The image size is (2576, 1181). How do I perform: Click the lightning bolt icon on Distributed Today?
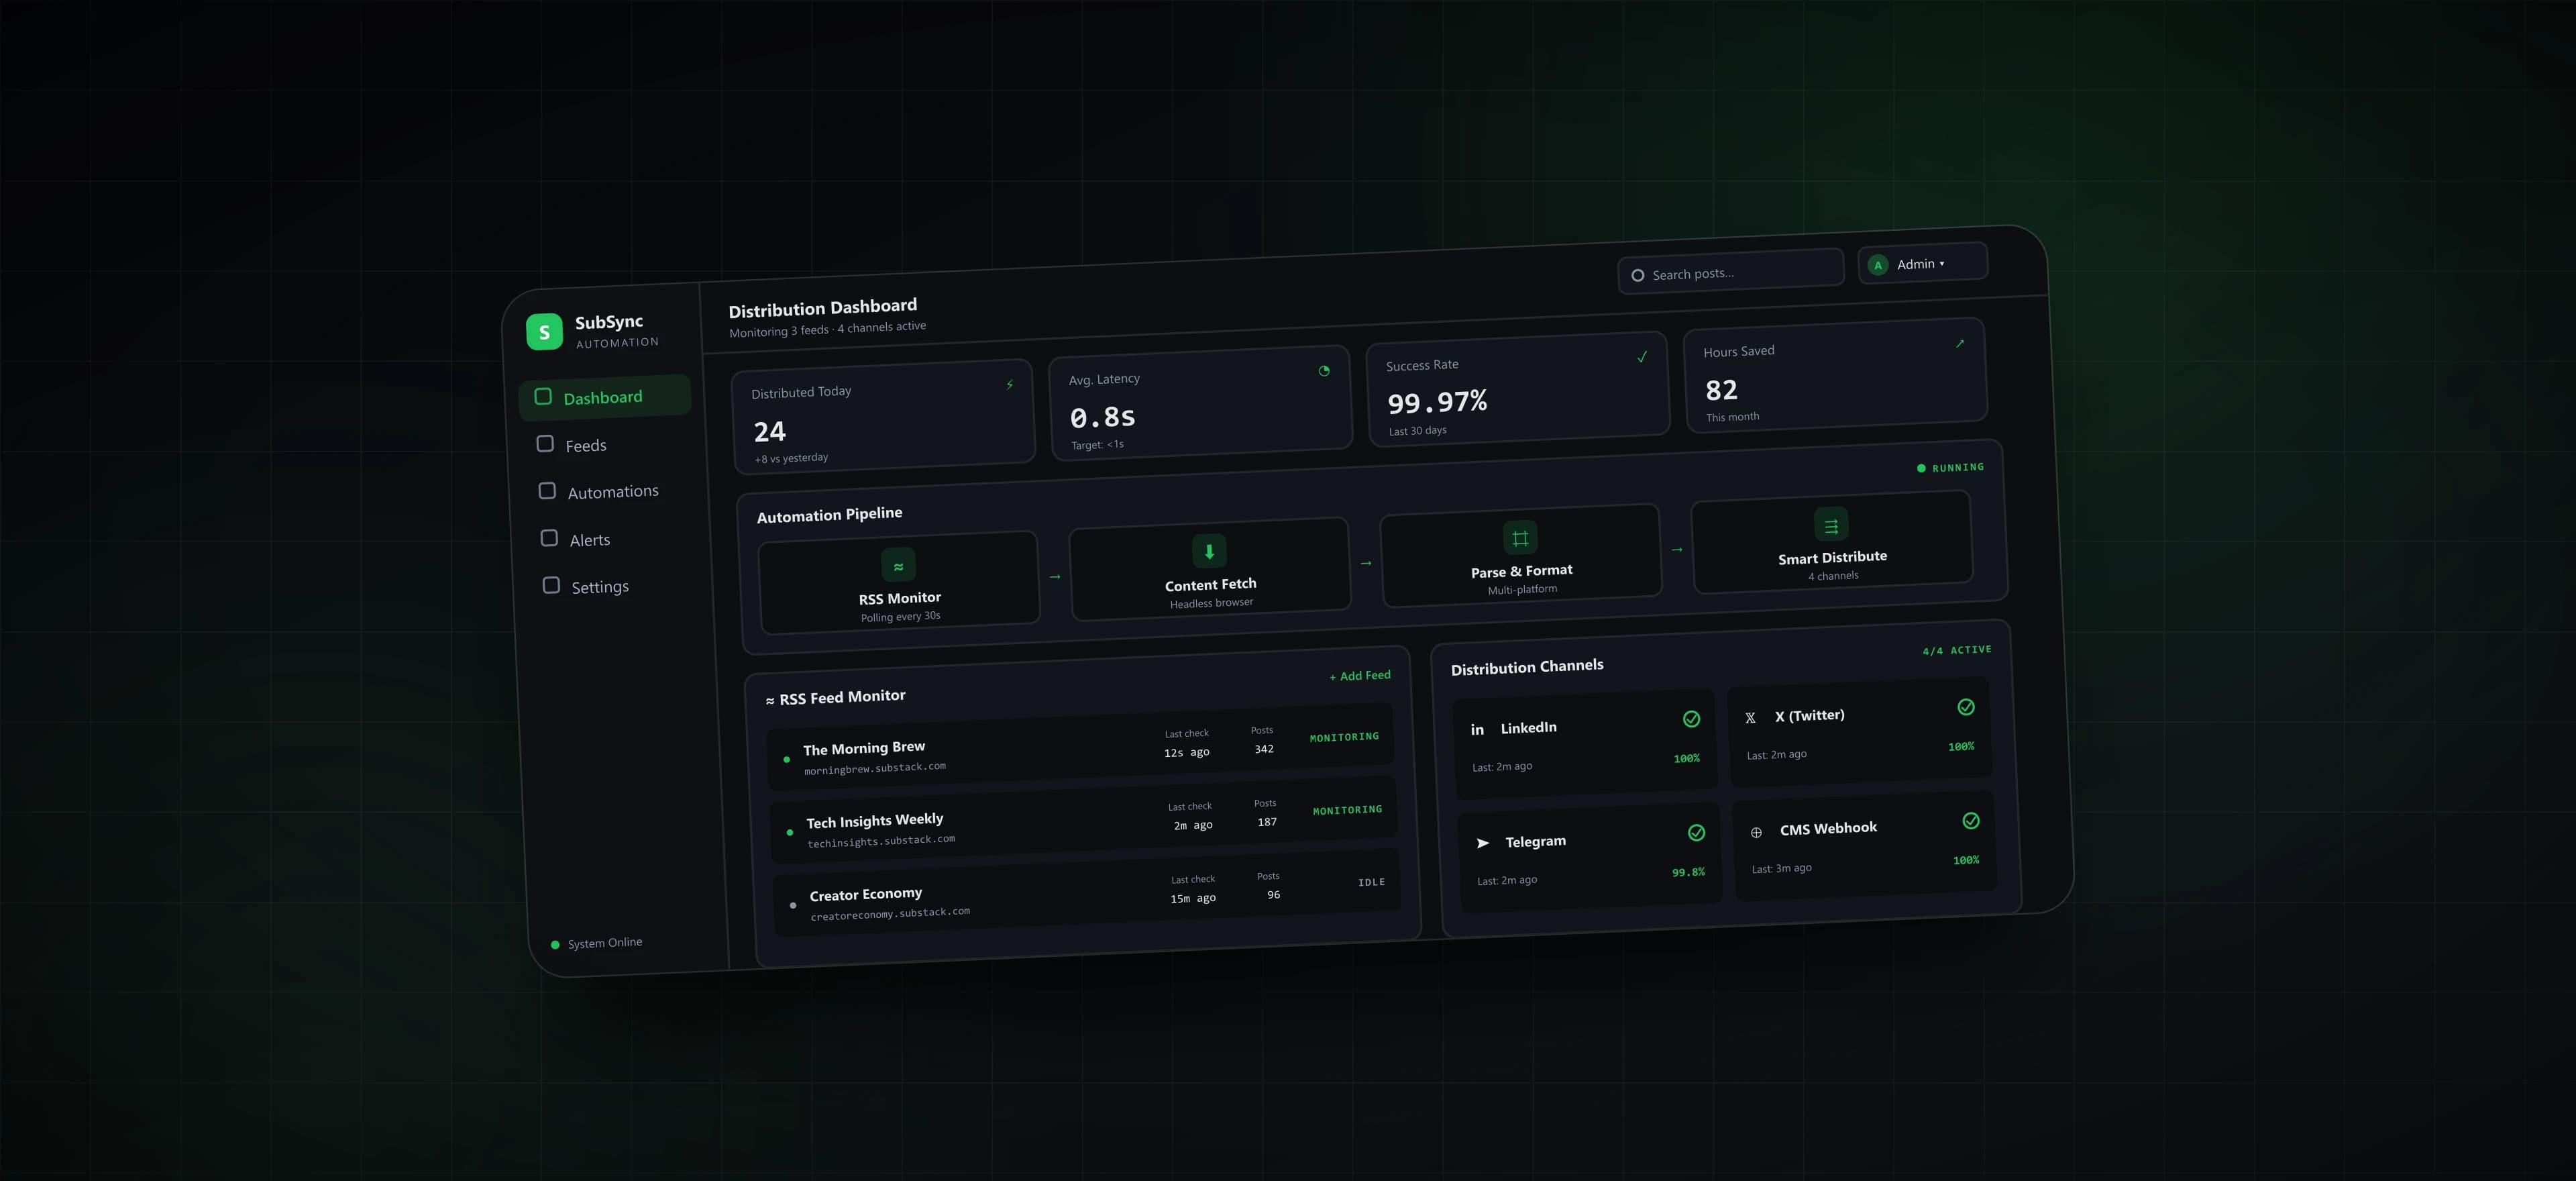[x=1010, y=385]
